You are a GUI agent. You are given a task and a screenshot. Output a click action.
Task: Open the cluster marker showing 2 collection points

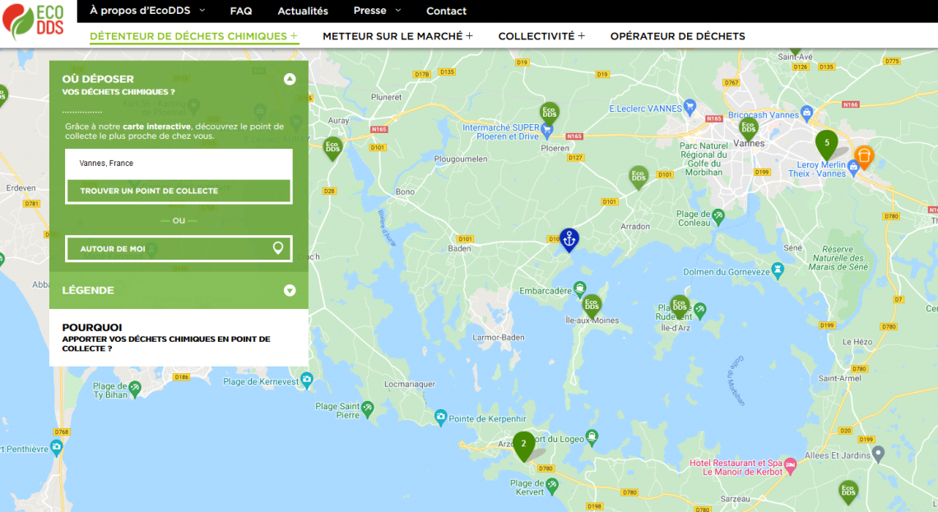(523, 446)
